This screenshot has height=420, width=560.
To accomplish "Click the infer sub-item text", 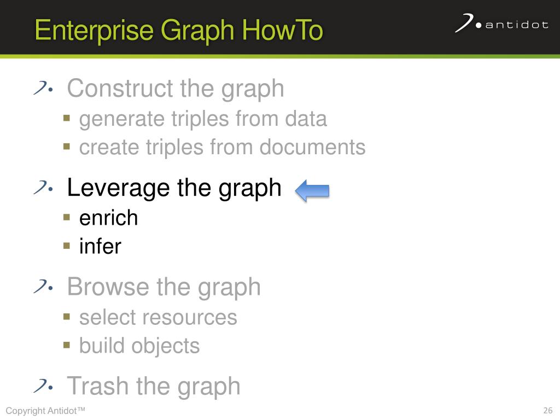I will [101, 246].
